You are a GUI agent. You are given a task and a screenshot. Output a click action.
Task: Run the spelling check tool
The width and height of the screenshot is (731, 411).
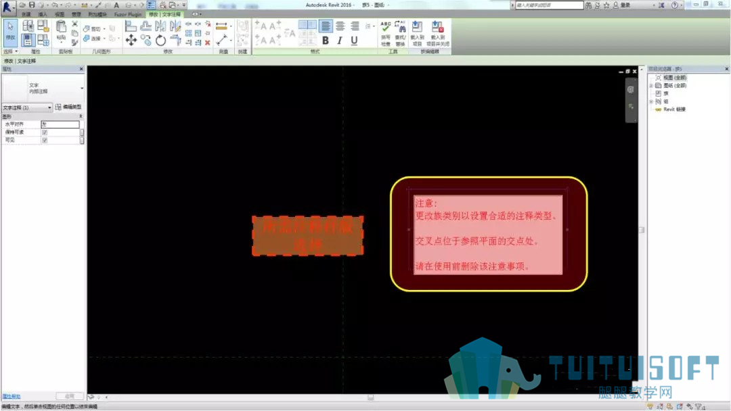[386, 33]
